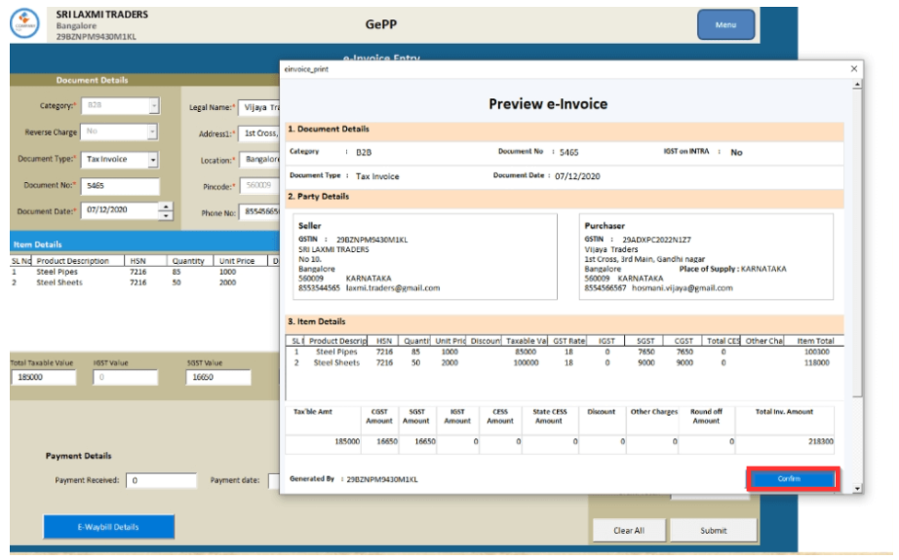The image size is (899, 560).
Task: Open the Menu button
Action: (x=725, y=24)
